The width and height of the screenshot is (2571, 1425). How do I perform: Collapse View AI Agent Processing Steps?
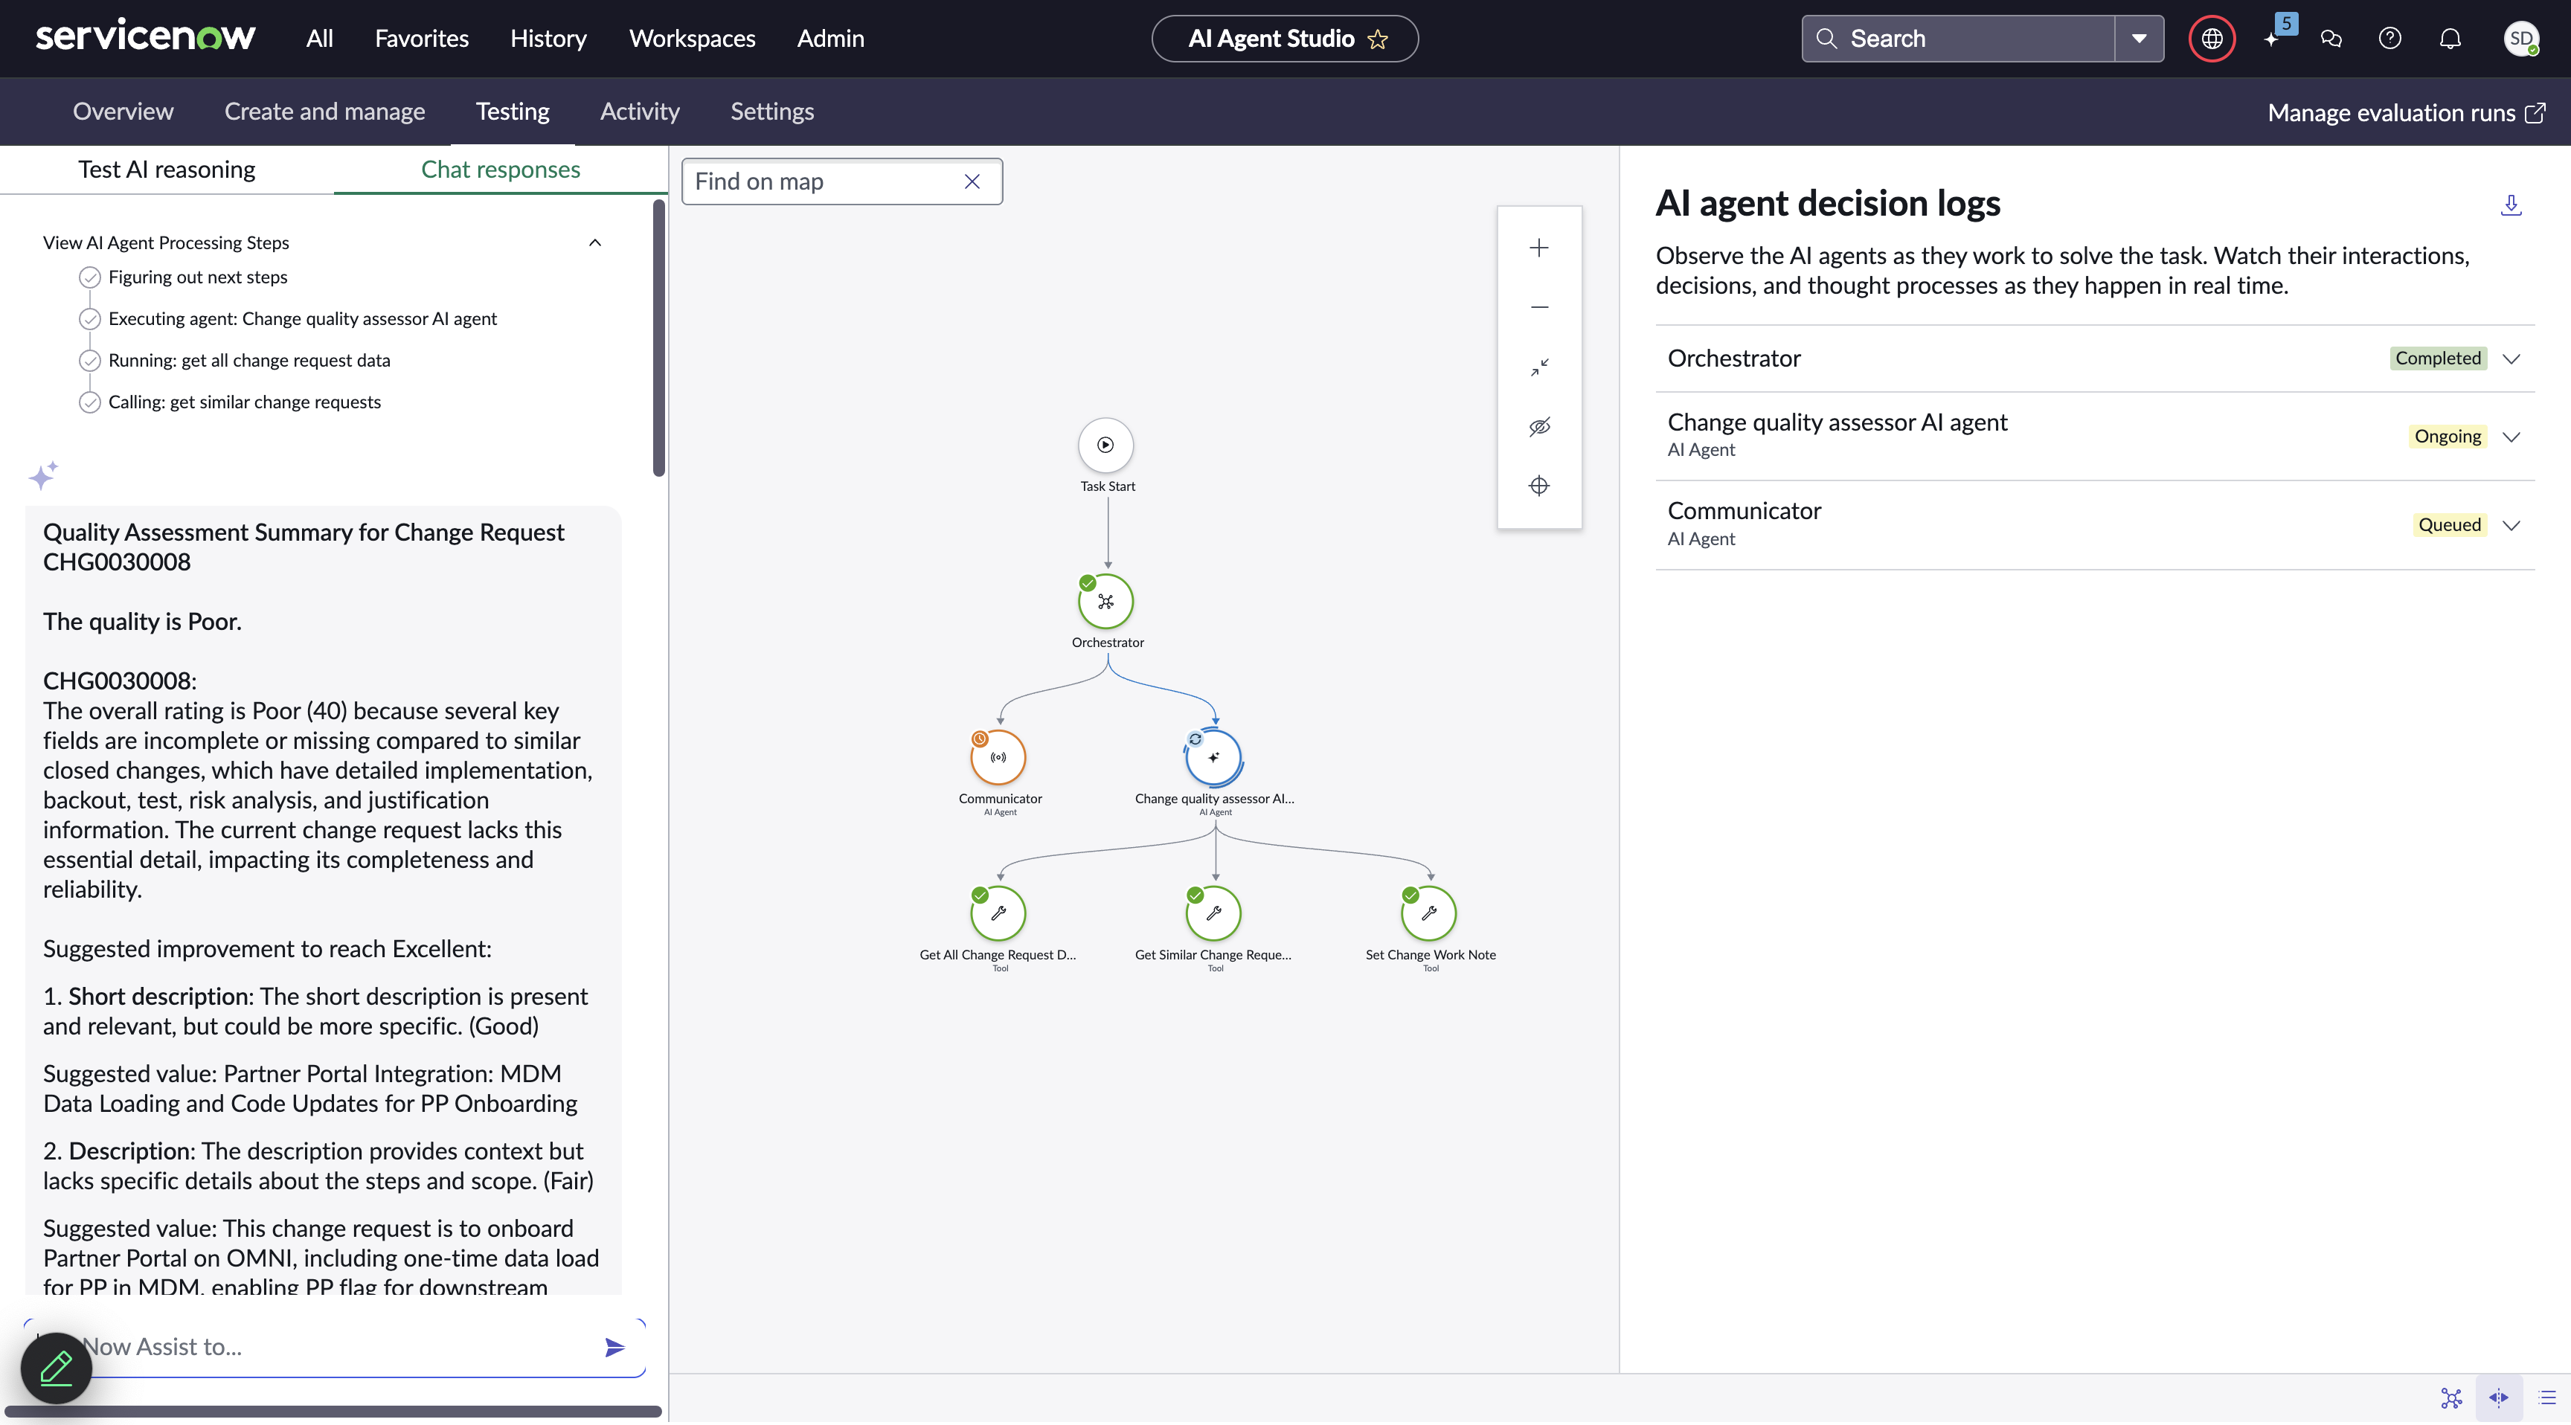pyautogui.click(x=595, y=242)
